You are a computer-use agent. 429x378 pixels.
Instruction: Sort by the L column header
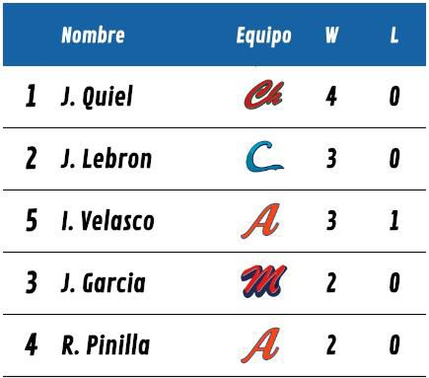tap(394, 35)
